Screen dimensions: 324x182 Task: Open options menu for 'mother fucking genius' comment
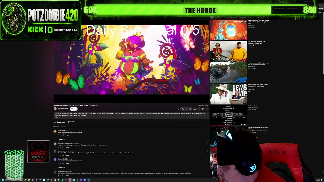(207, 143)
